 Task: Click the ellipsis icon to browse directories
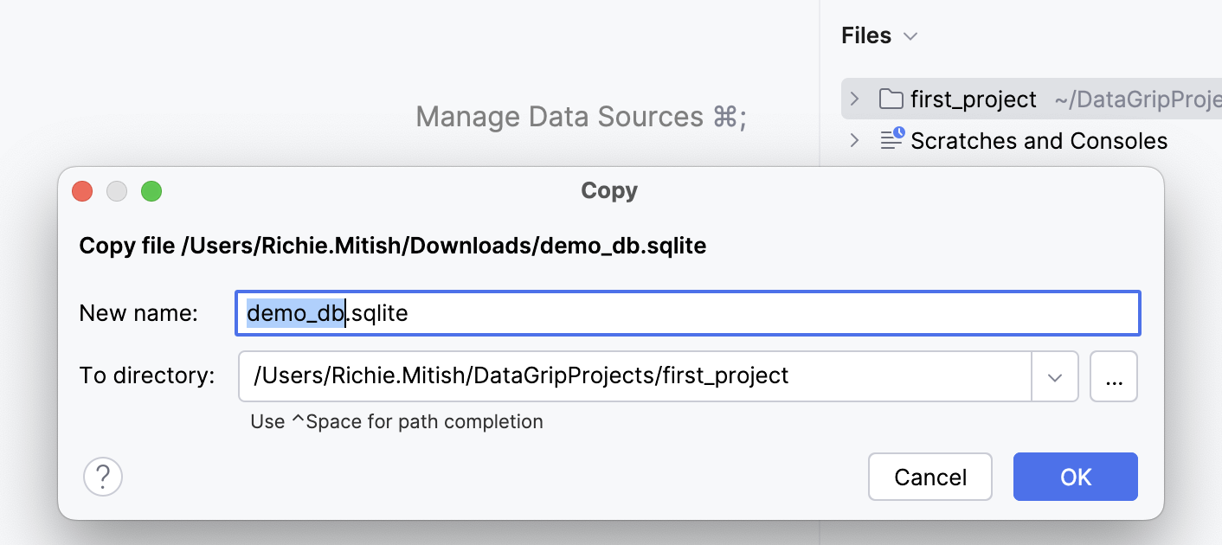1114,376
